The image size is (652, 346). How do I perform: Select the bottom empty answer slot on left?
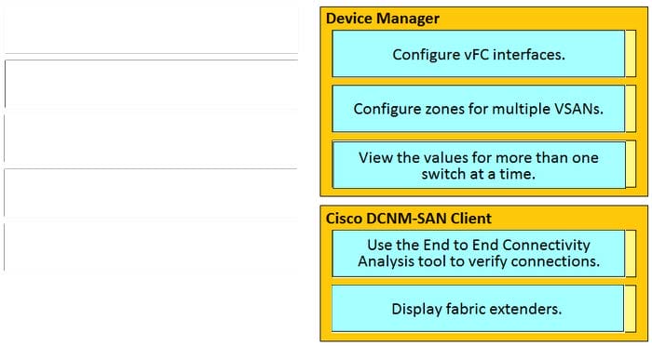[151, 246]
